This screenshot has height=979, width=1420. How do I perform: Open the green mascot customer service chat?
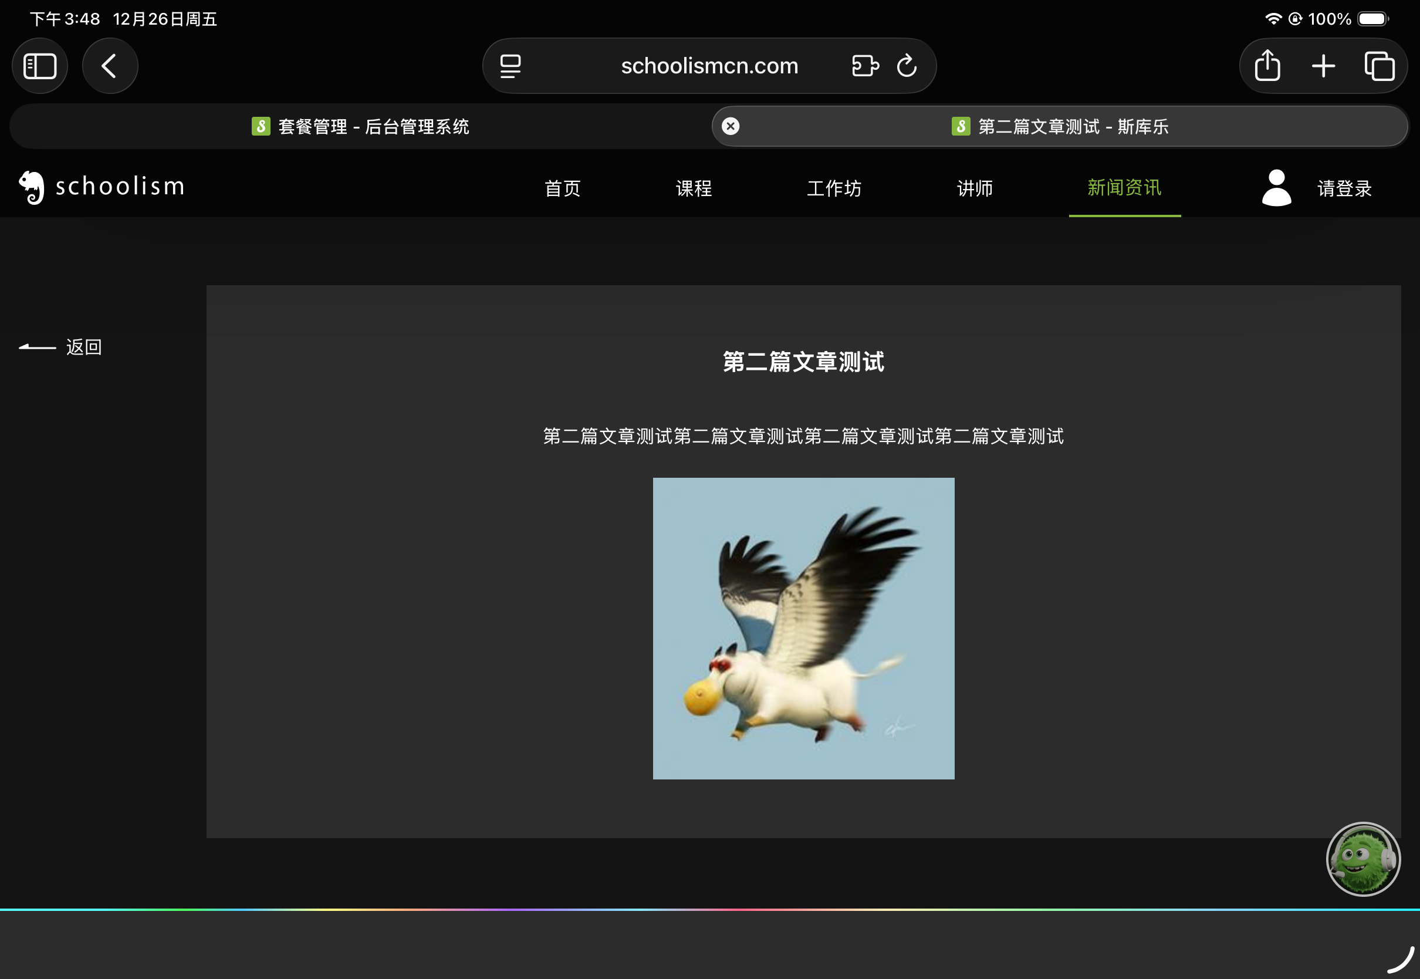tap(1362, 859)
